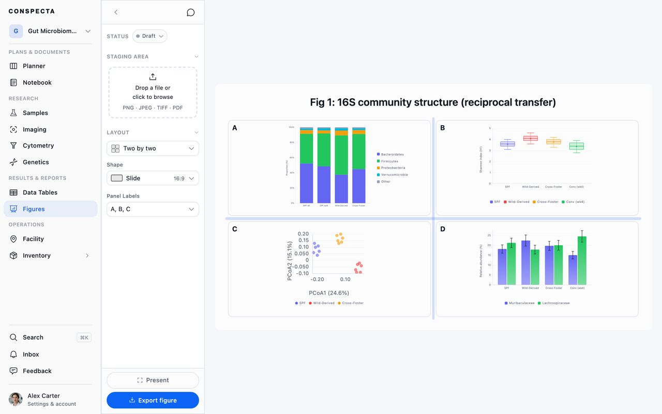Open the Panel Labels A, B, C dropdown
Screen dimensions: 662x414
(153, 209)
